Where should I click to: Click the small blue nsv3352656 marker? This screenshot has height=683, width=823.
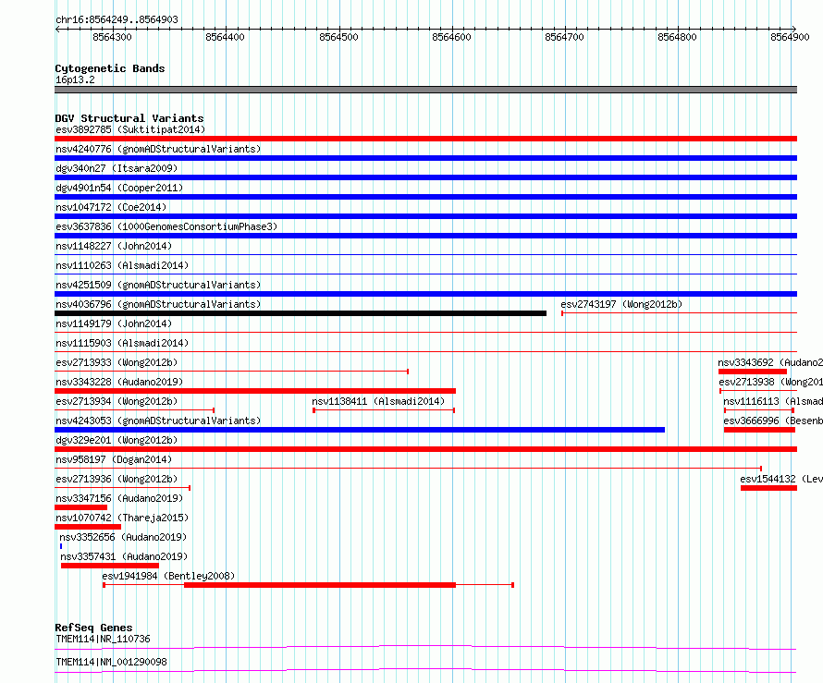[61, 546]
